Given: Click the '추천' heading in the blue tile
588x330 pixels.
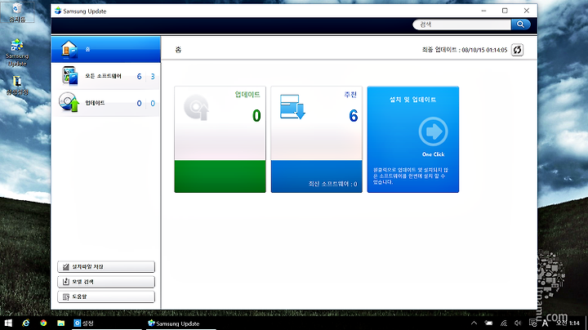Looking at the screenshot, I should click(x=350, y=95).
